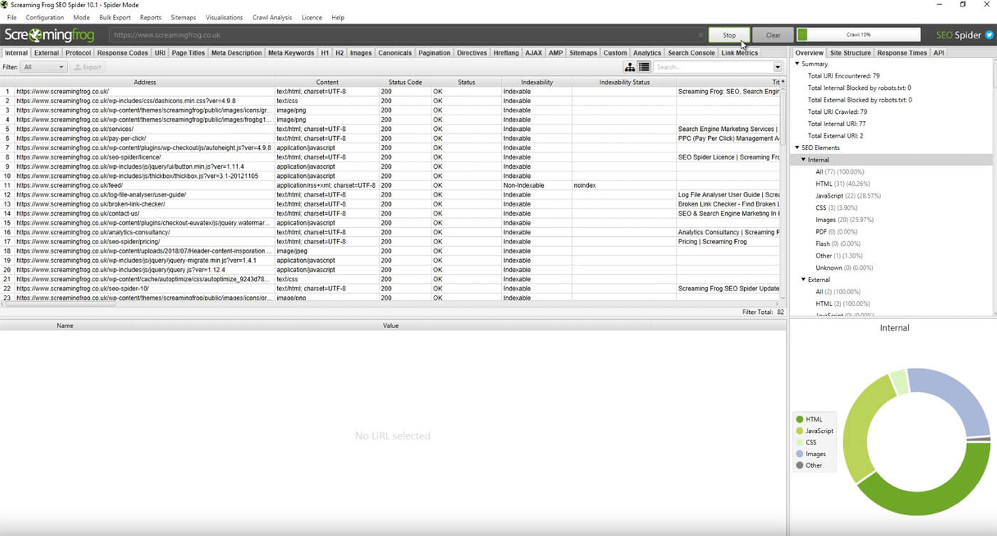This screenshot has height=536, width=997.
Task: Open the Mode menu
Action: [81, 17]
